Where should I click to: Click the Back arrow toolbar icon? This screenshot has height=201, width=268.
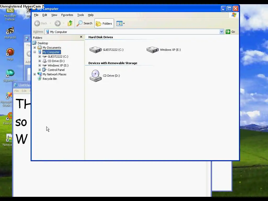point(37,23)
